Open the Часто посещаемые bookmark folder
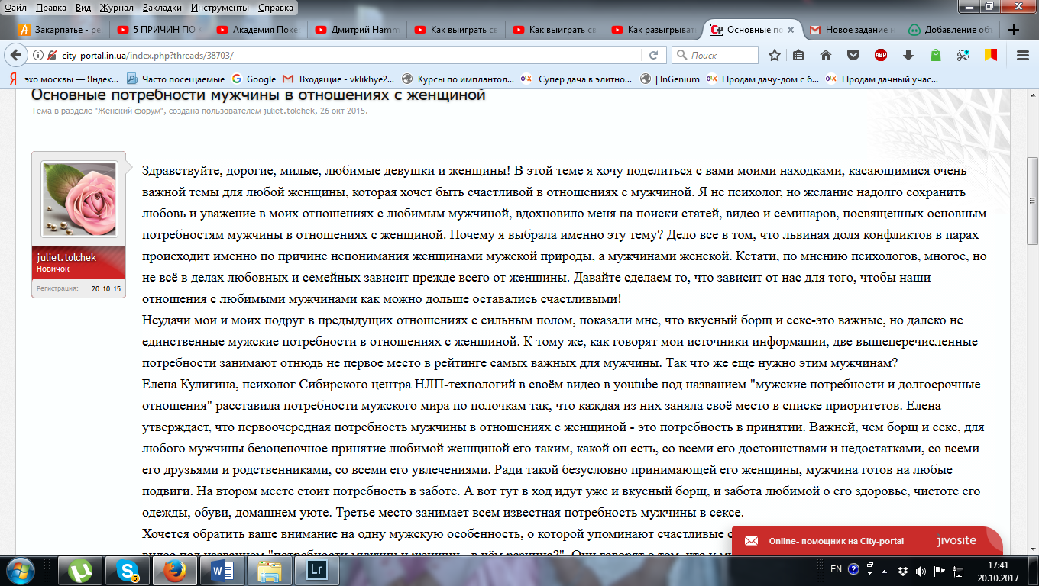Screen dimensions: 1039x586 [x=176, y=79]
